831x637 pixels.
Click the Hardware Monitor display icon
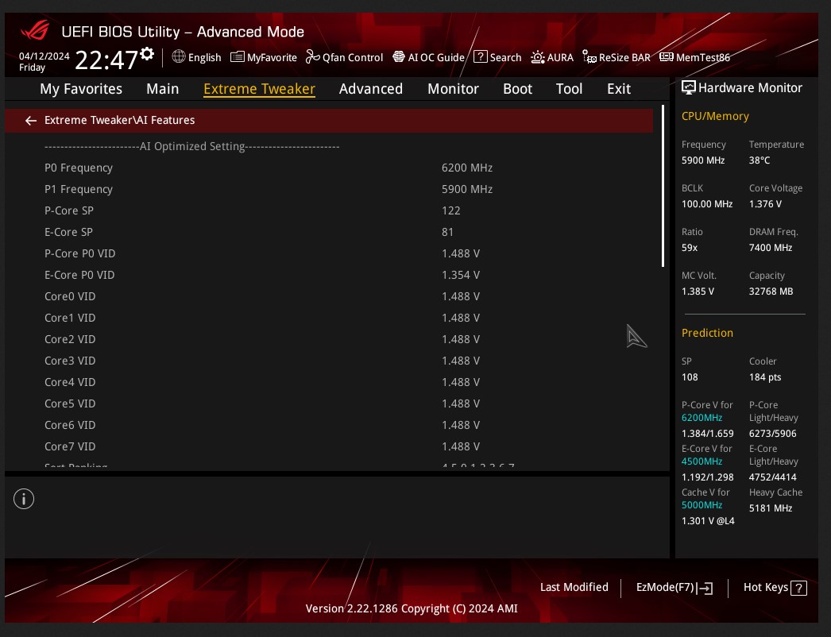point(689,87)
